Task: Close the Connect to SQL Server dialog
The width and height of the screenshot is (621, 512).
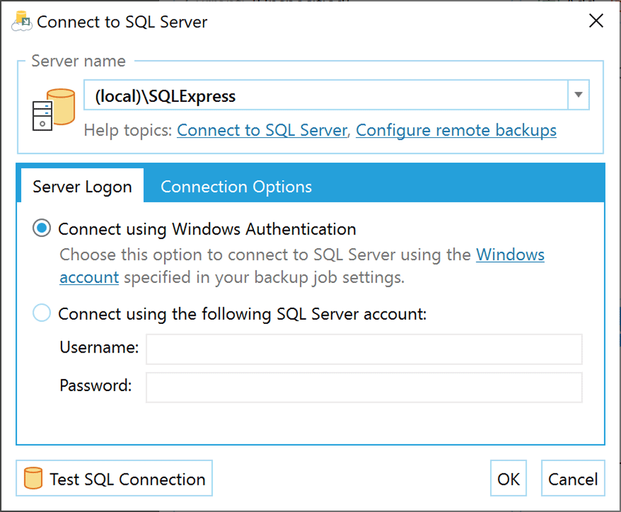Action: pyautogui.click(x=596, y=20)
